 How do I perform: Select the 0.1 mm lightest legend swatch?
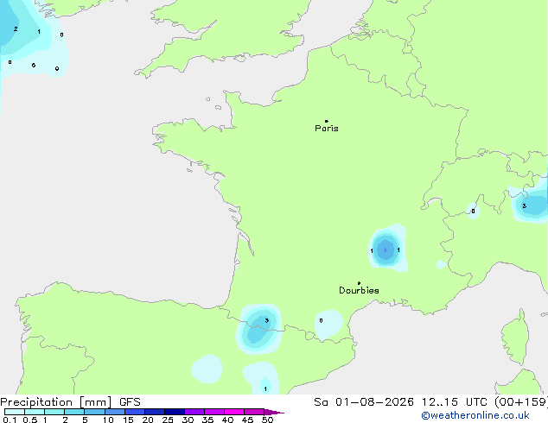point(14,412)
